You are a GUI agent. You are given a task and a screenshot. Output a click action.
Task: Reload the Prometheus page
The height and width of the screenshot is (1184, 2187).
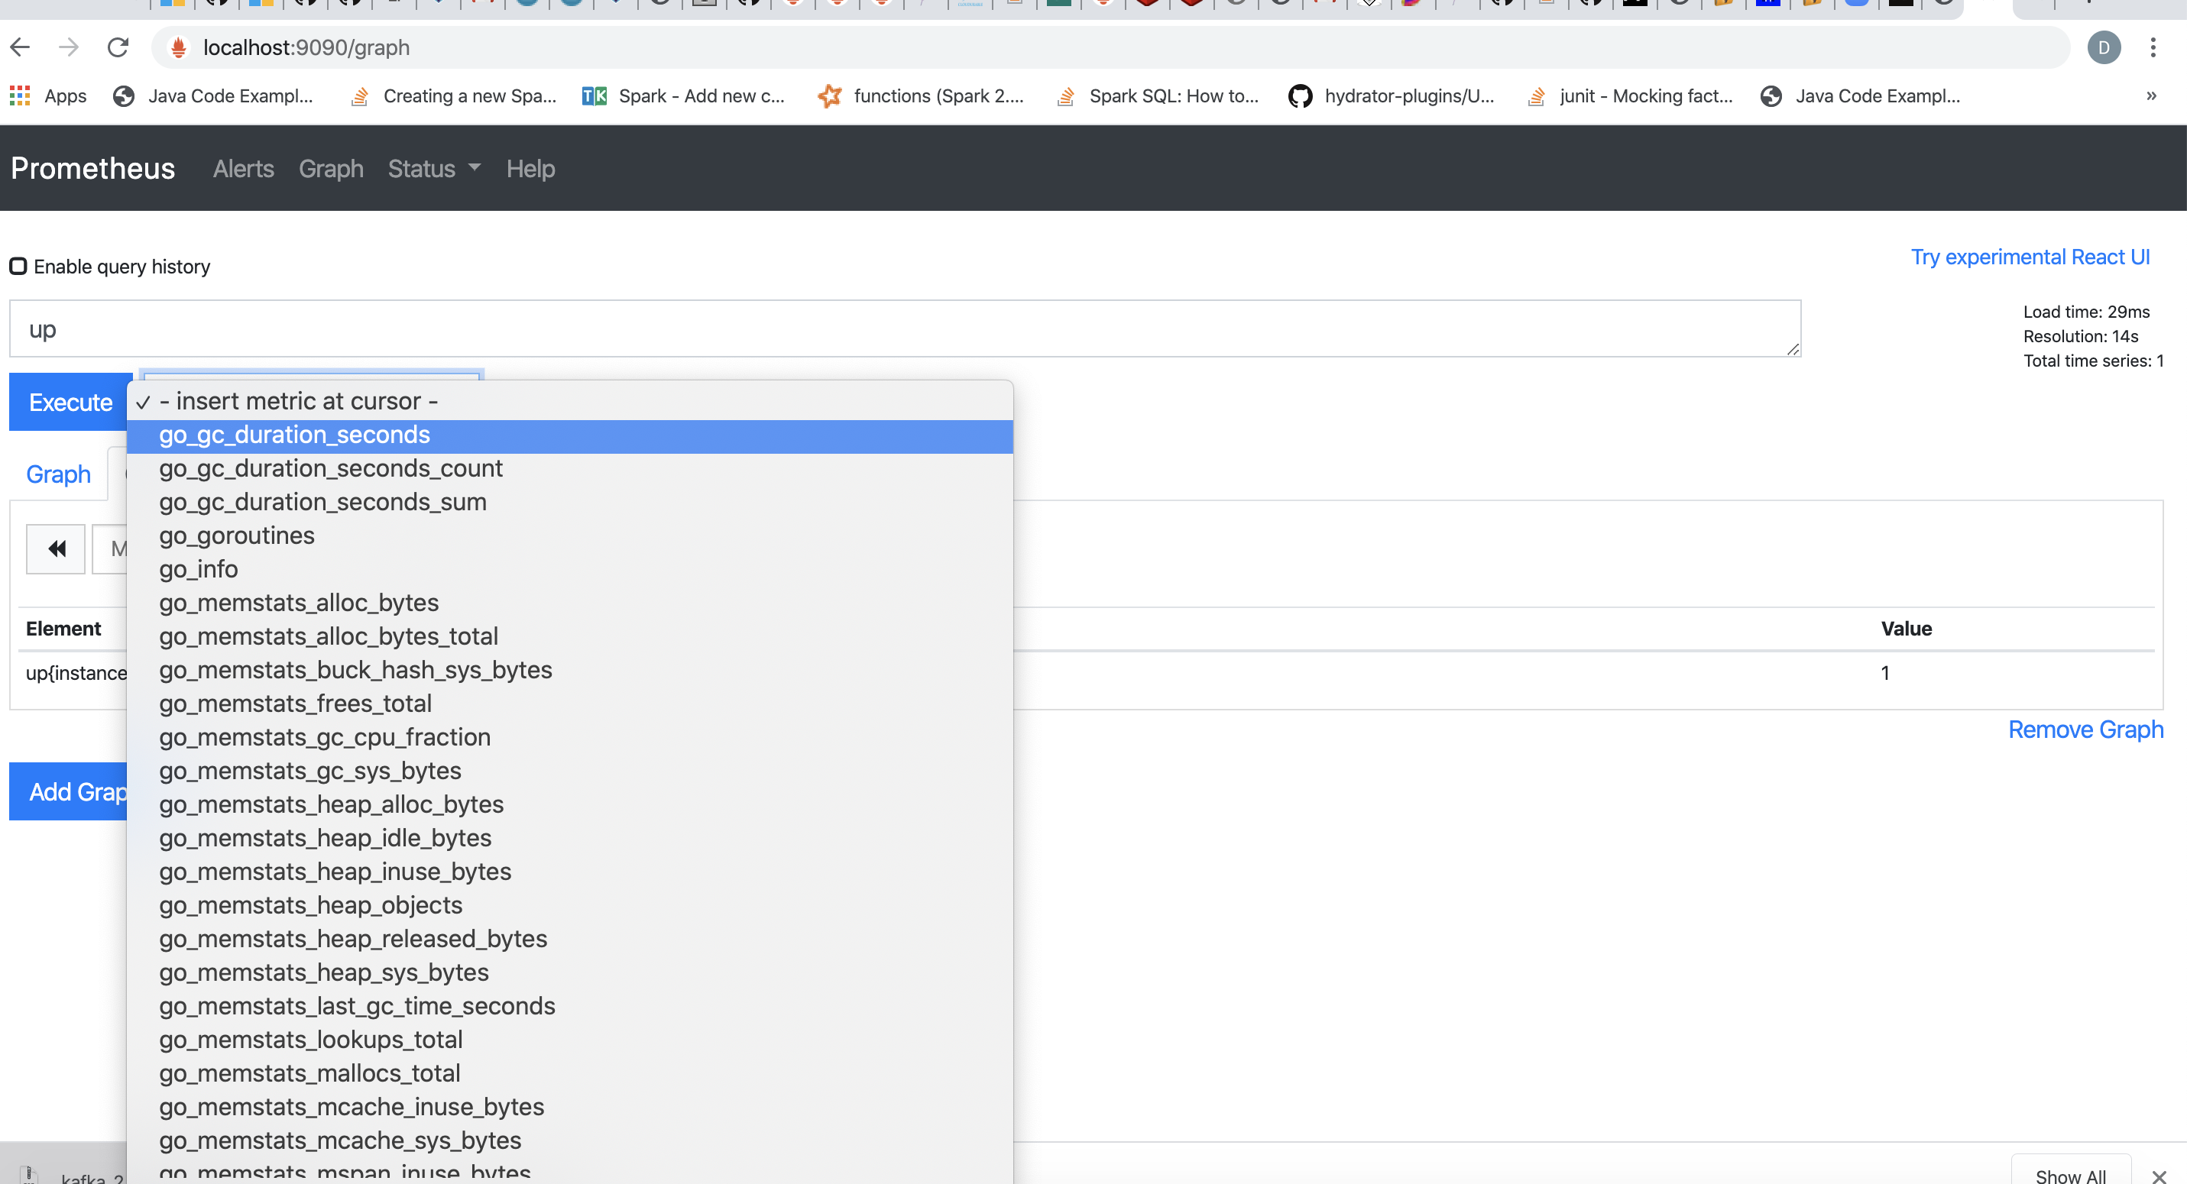point(118,47)
